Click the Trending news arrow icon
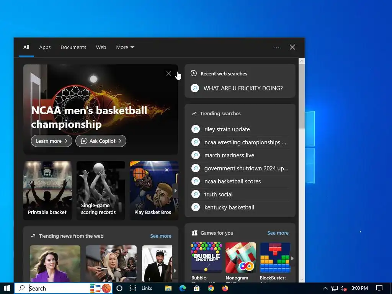The width and height of the screenshot is (392, 294). (x=33, y=236)
